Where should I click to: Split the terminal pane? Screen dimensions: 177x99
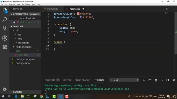(x=150, y=80)
